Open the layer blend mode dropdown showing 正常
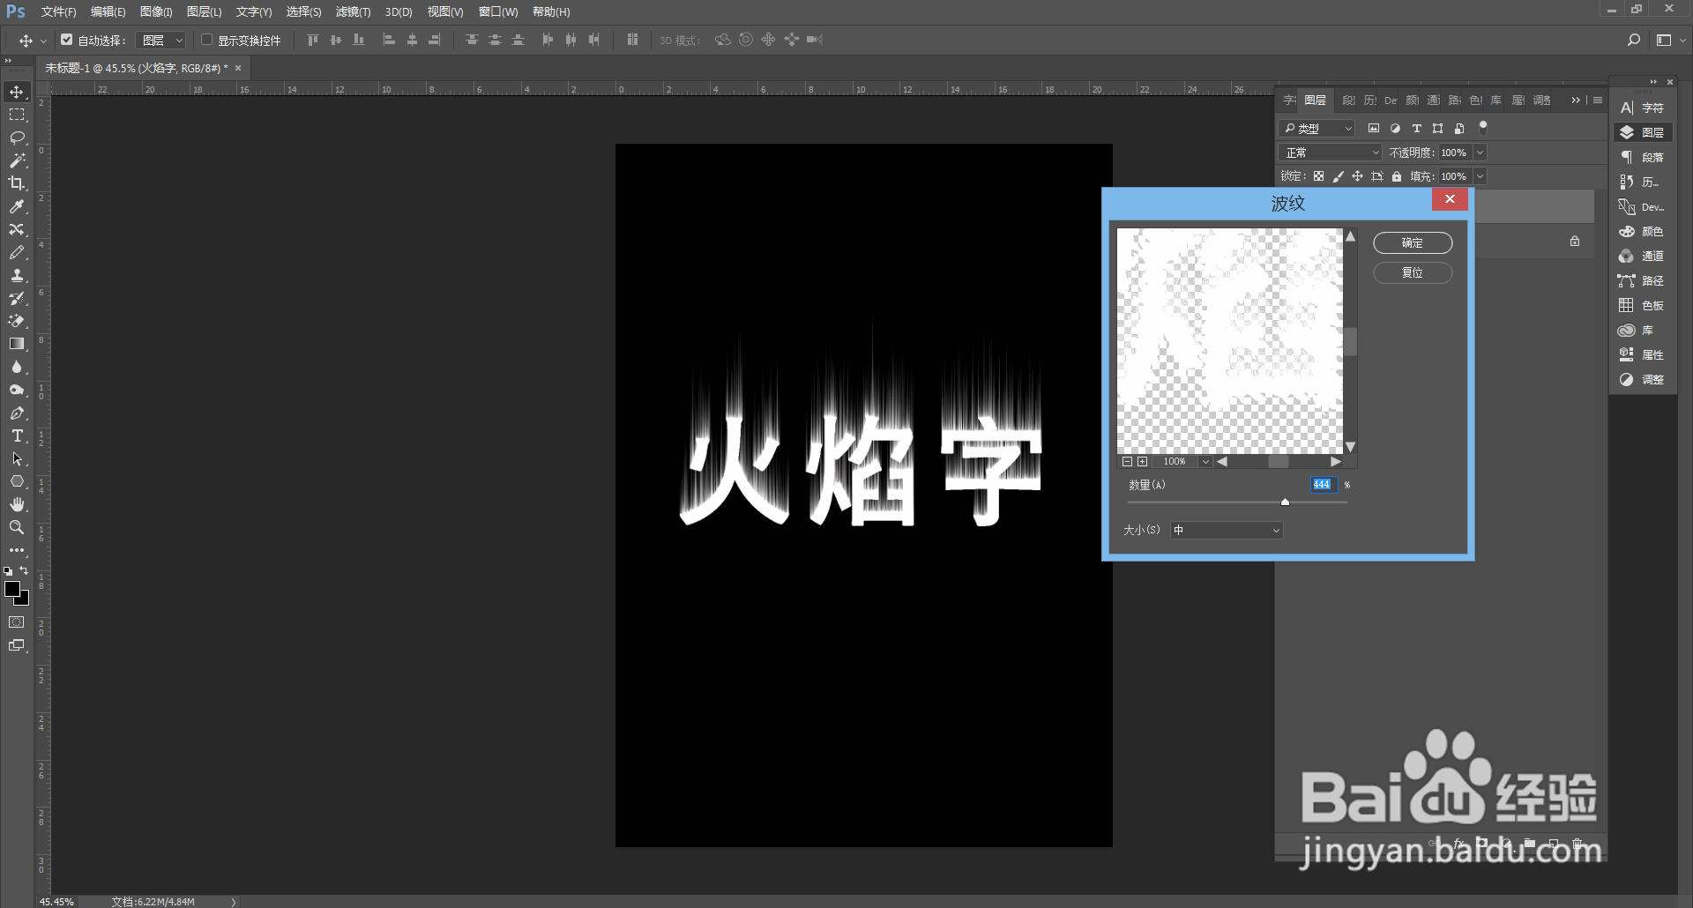Viewport: 1693px width, 908px height. [x=1329, y=152]
